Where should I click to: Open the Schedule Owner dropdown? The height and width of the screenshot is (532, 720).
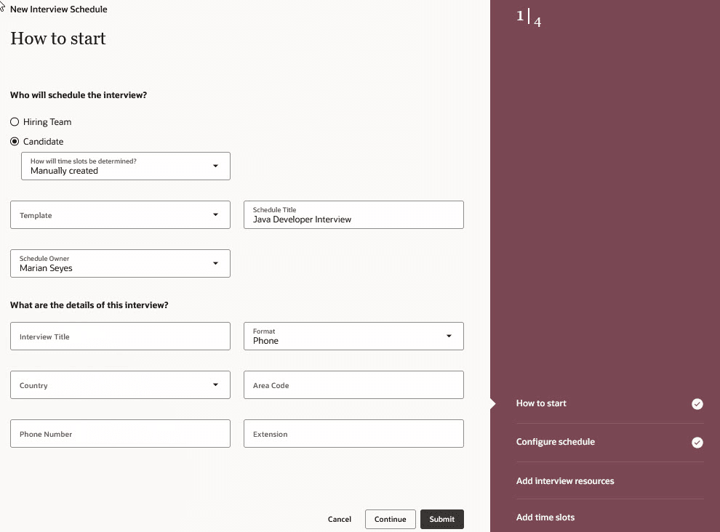click(120, 264)
